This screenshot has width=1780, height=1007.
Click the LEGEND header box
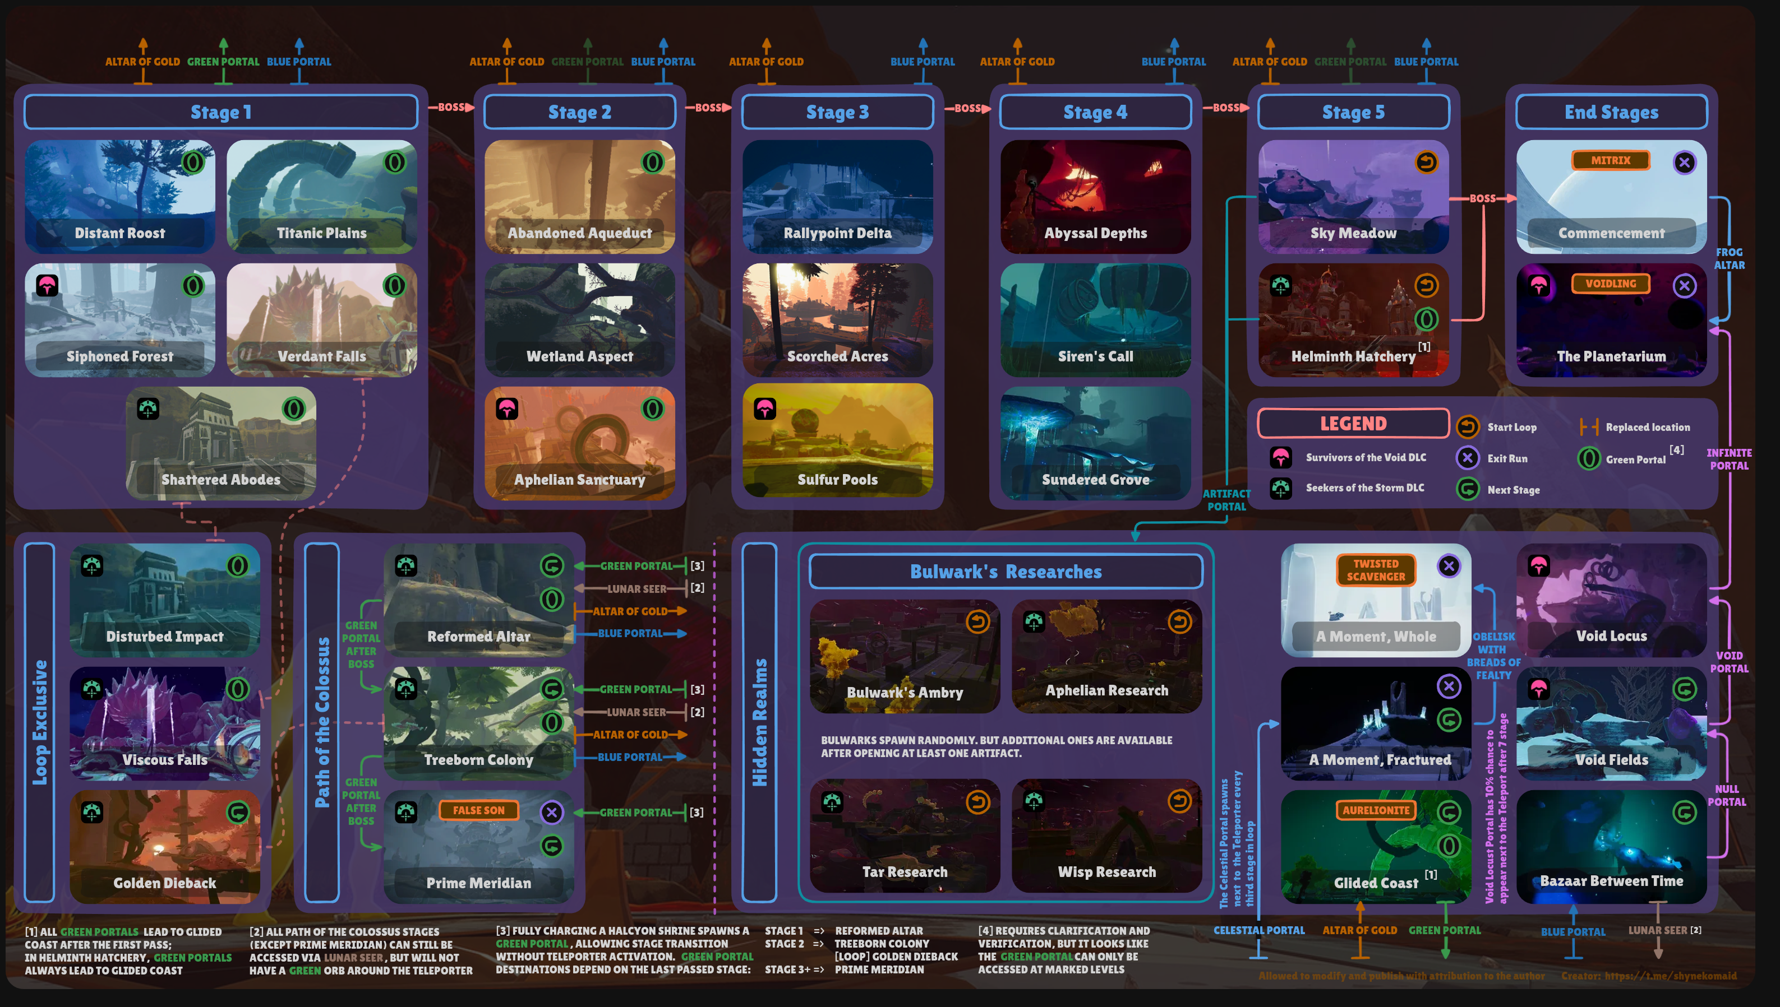point(1354,423)
